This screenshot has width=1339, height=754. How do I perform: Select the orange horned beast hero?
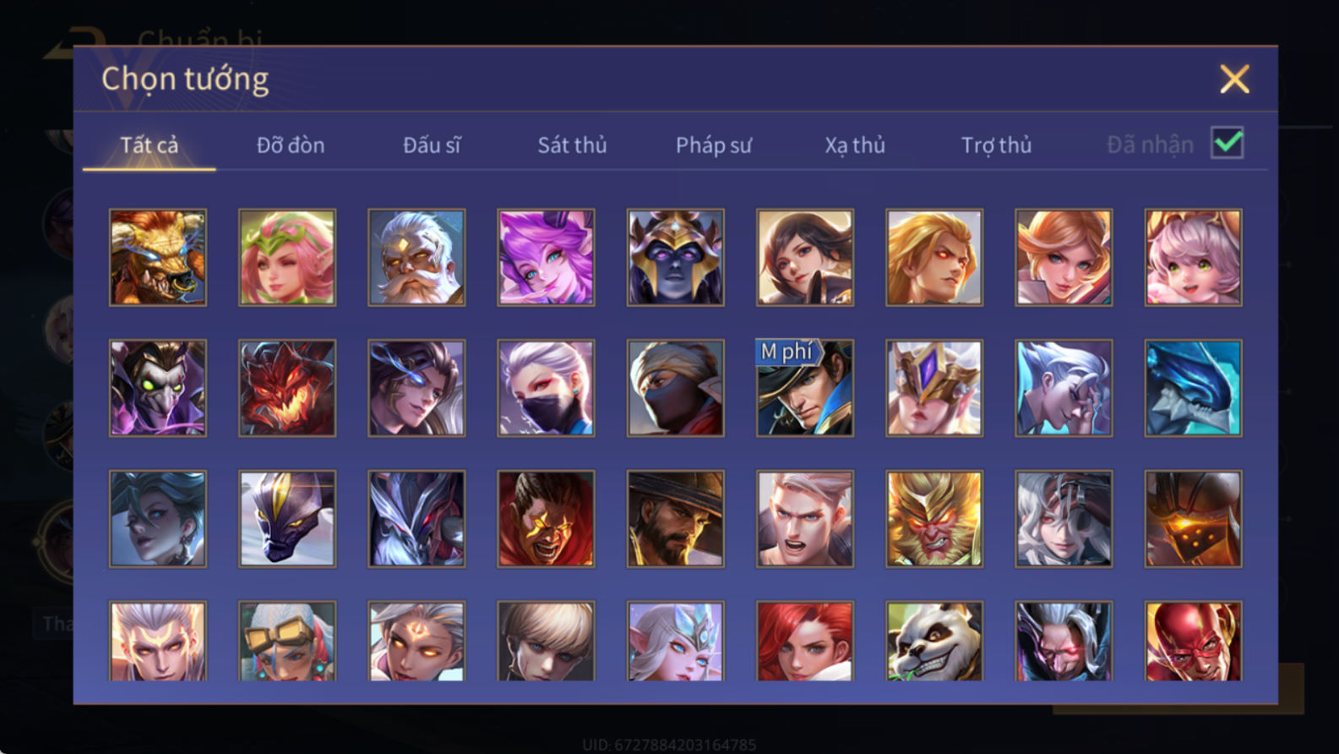158,257
